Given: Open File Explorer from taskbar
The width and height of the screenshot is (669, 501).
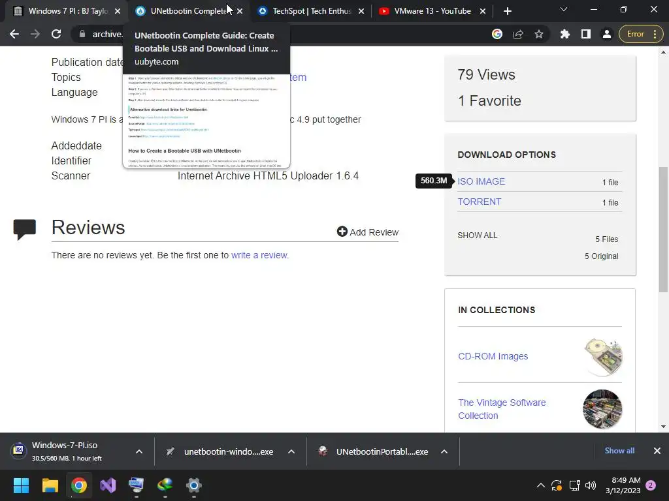Looking at the screenshot, I should tap(50, 485).
